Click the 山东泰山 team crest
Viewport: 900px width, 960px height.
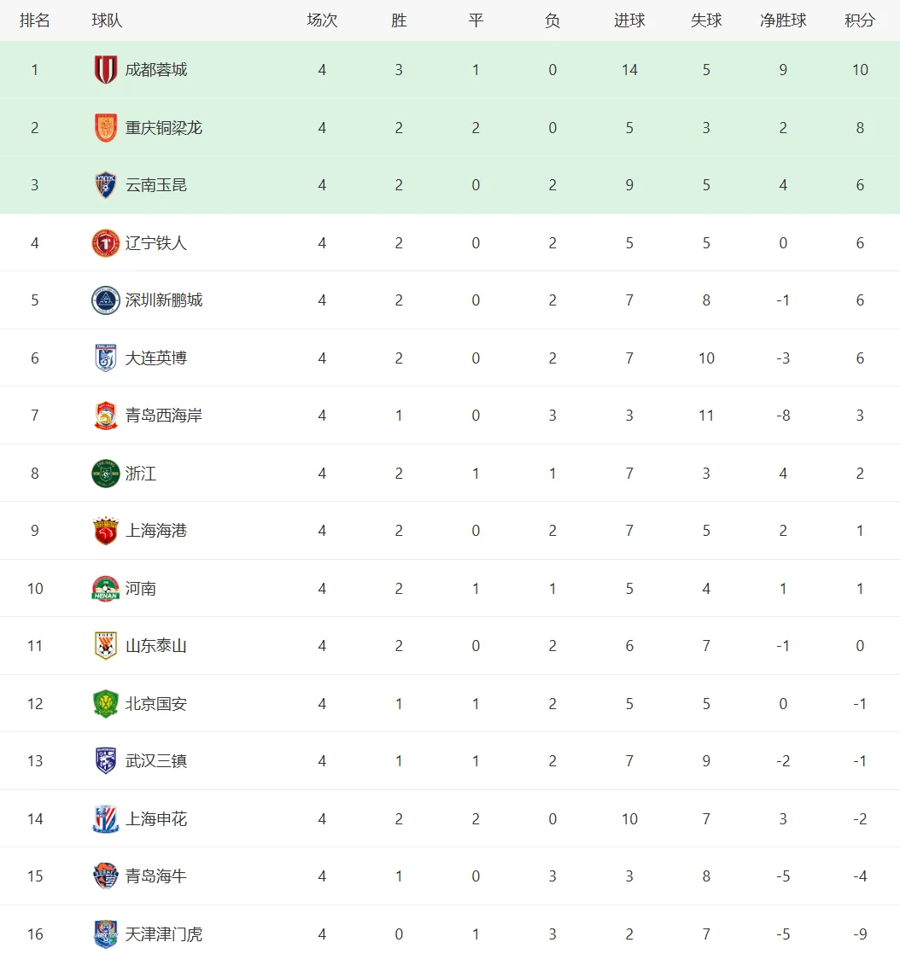coord(105,646)
